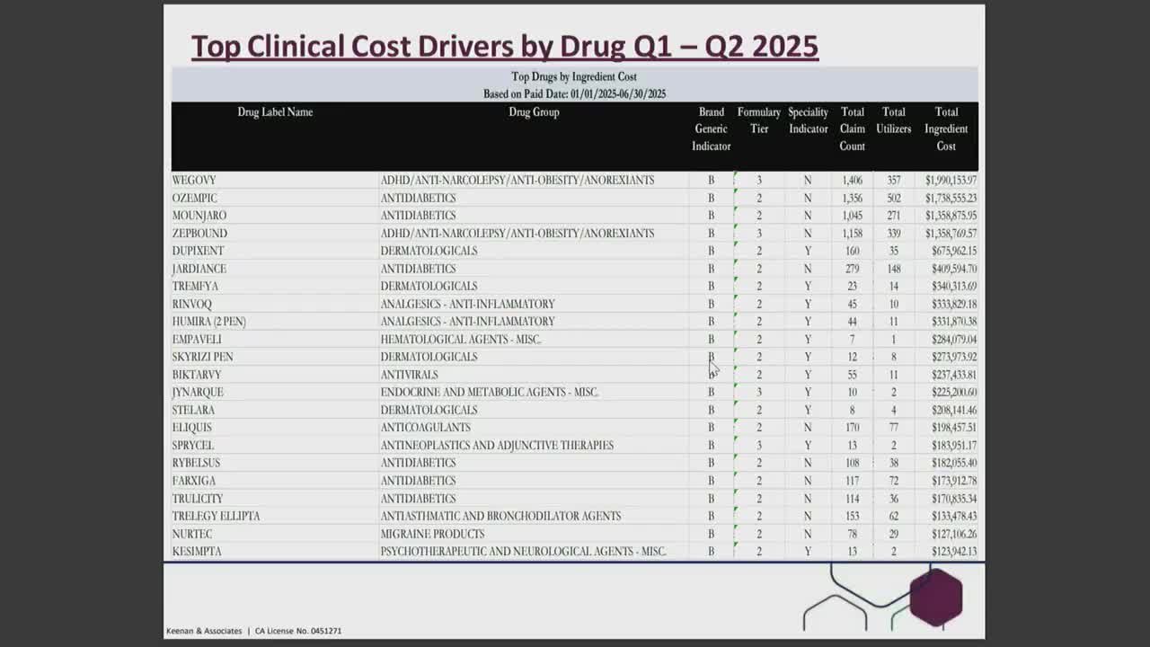Select WEGOVY's utilizers value 357

point(893,181)
